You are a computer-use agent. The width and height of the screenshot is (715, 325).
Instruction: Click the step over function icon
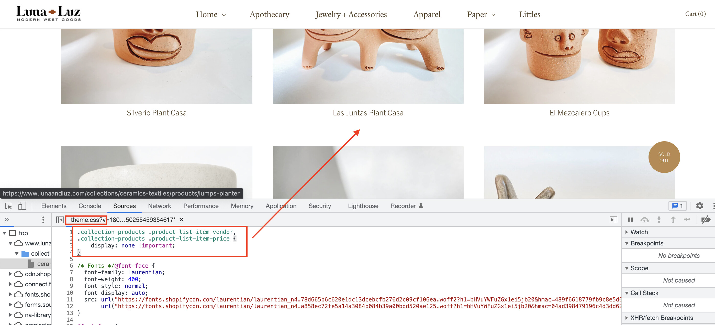[644, 220]
